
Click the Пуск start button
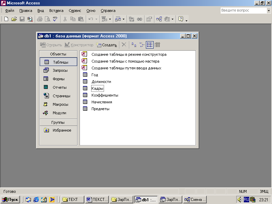click(x=10, y=200)
